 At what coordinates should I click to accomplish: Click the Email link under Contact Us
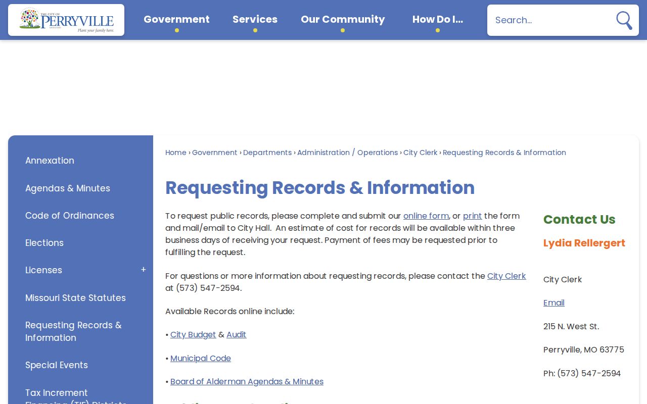tap(554, 302)
